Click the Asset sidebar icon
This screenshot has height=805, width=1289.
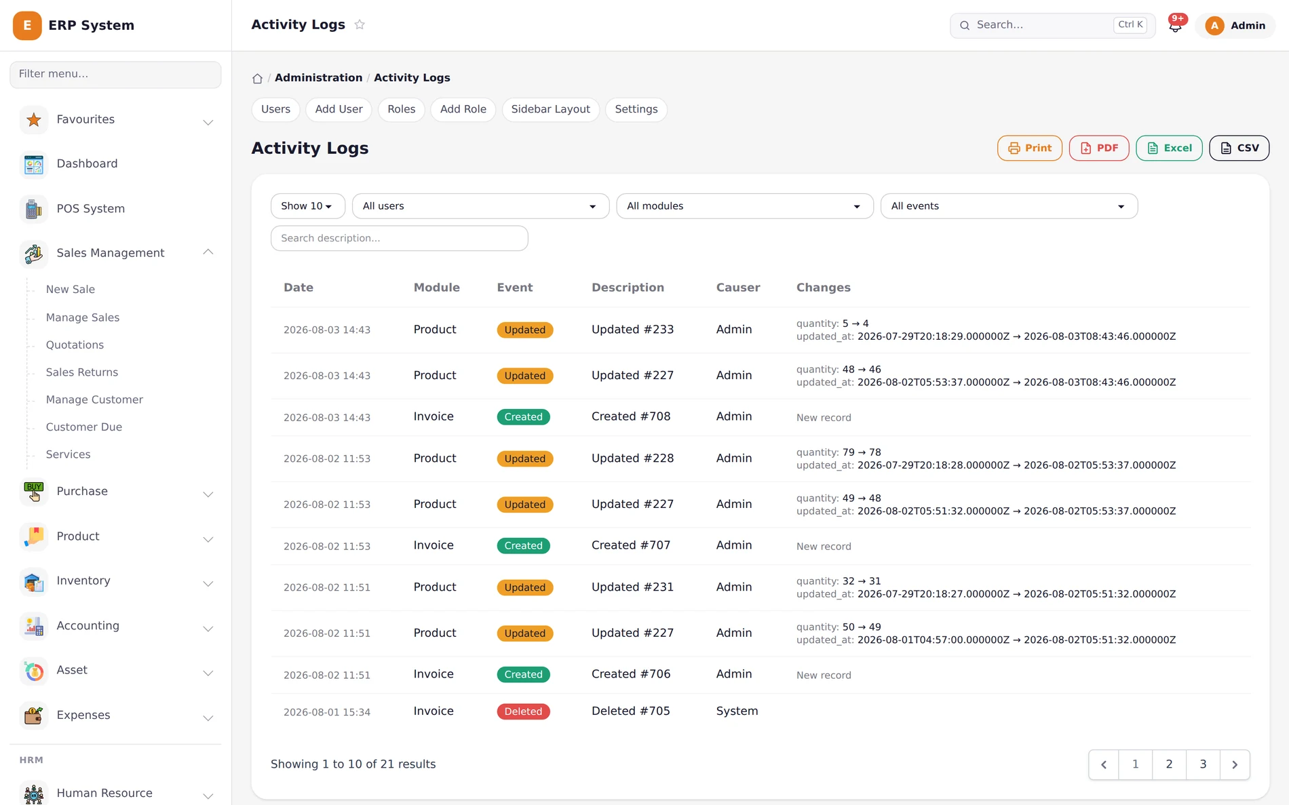click(34, 671)
